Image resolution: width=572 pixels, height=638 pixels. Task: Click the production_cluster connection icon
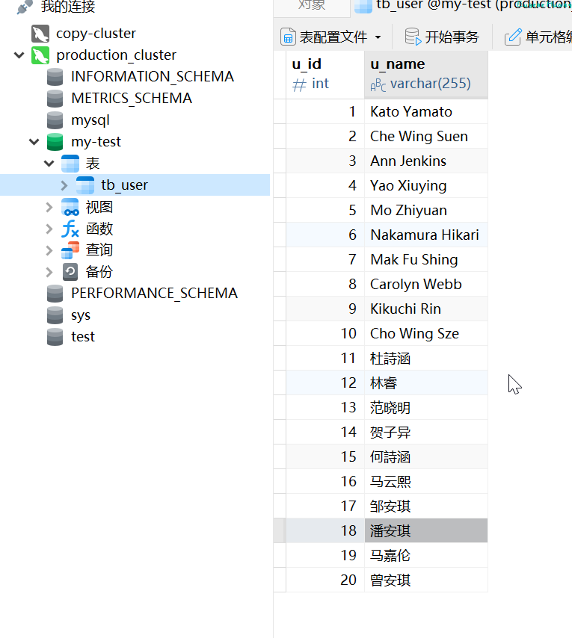[x=40, y=55]
